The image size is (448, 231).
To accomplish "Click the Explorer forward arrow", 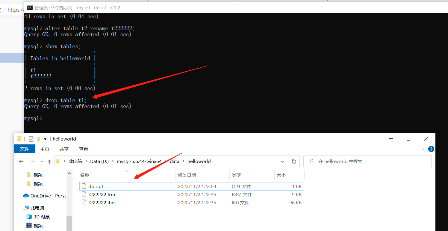I will 32,161.
